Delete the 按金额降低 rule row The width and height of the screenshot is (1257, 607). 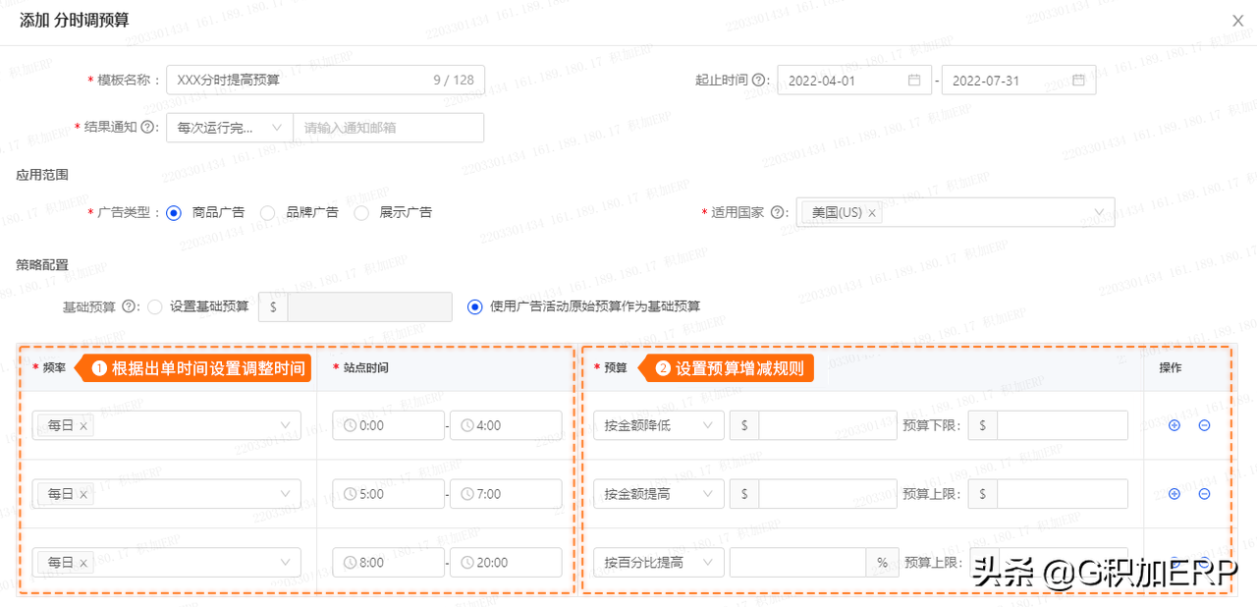pos(1204,425)
